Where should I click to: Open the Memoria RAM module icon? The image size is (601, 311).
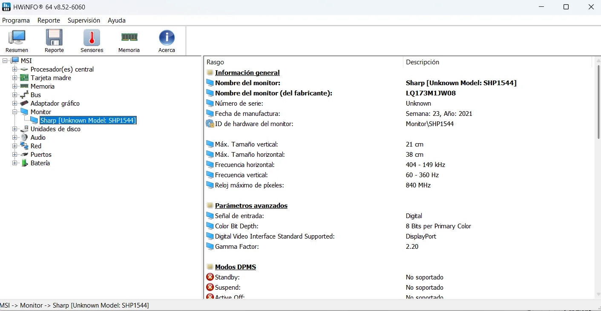(x=129, y=37)
